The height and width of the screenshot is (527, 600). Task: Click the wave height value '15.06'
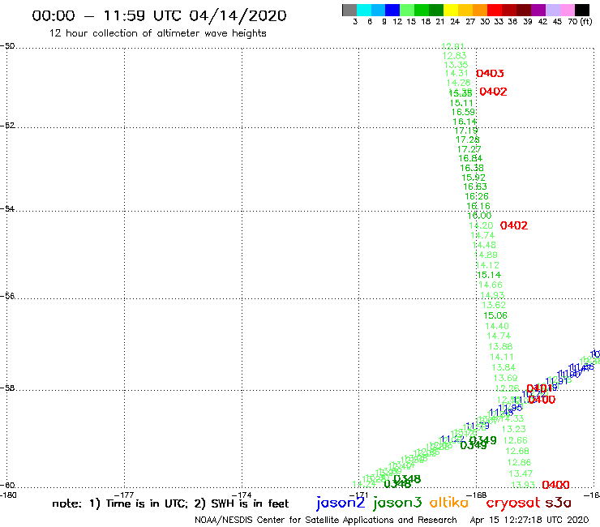point(495,315)
